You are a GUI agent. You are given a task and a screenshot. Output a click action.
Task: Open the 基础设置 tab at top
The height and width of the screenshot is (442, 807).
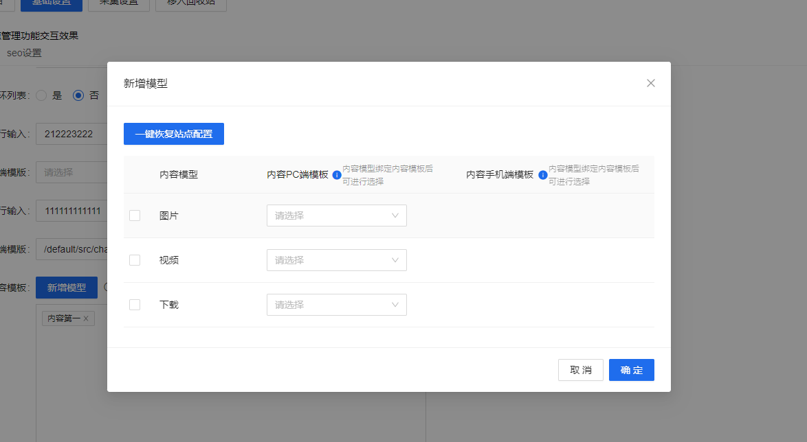[x=51, y=3]
